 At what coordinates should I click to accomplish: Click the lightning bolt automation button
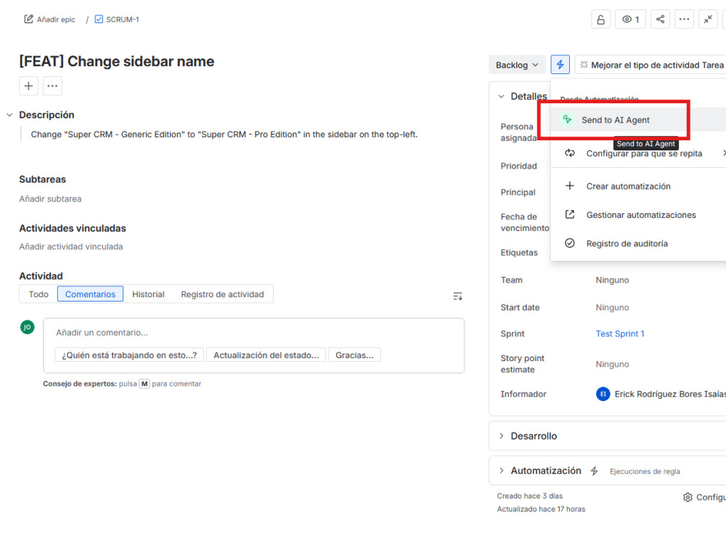(560, 65)
